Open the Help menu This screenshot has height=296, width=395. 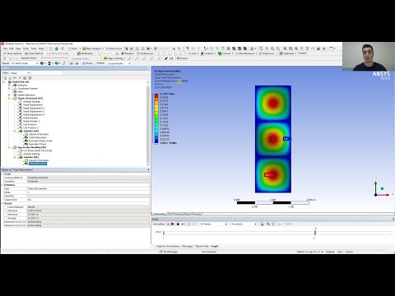41,49
